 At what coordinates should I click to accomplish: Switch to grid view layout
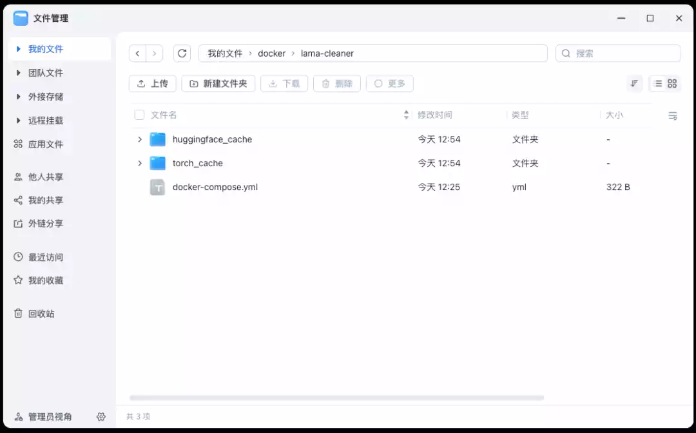(x=670, y=83)
